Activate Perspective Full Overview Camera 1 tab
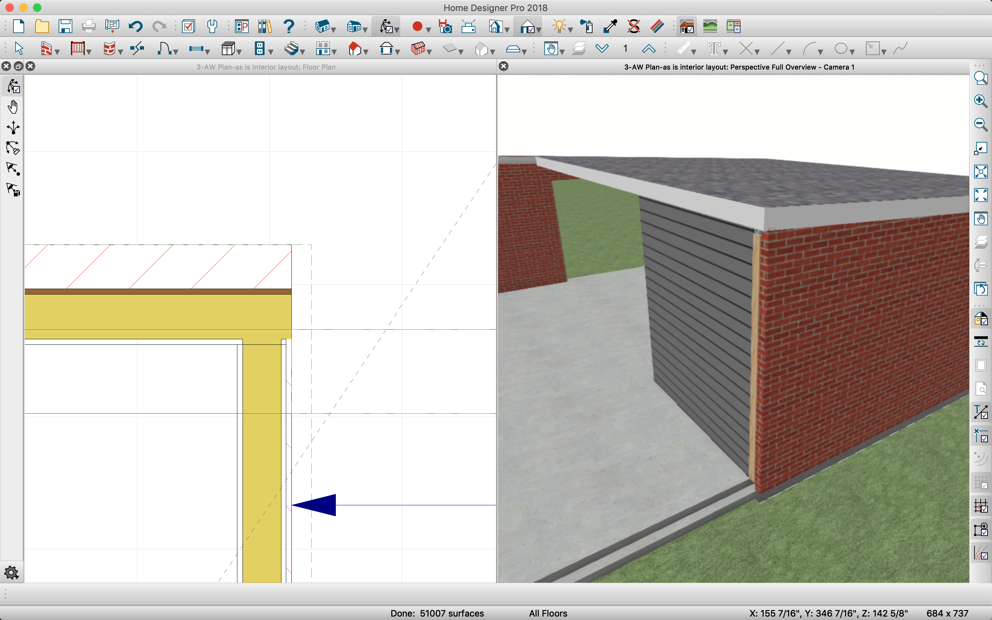This screenshot has height=620, width=992. point(739,67)
